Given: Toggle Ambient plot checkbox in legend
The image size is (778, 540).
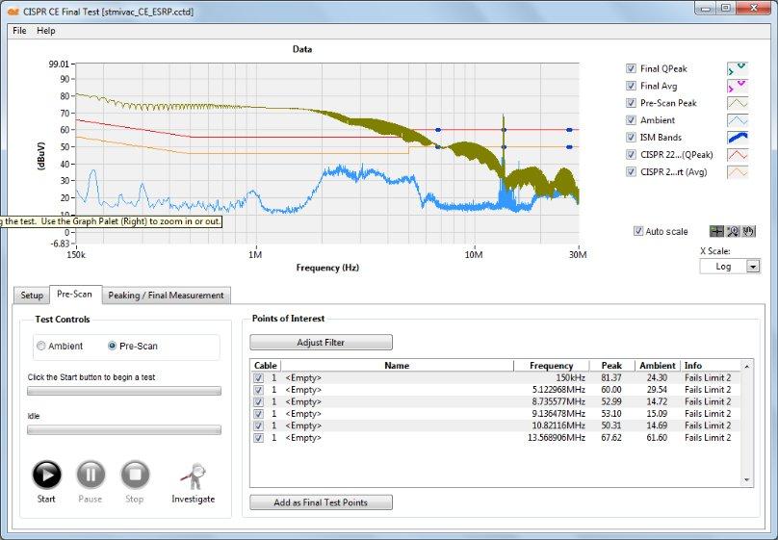Looking at the screenshot, I should click(631, 120).
